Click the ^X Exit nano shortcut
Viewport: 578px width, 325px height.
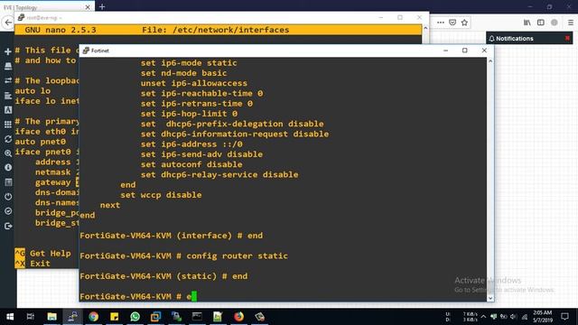click(33, 264)
